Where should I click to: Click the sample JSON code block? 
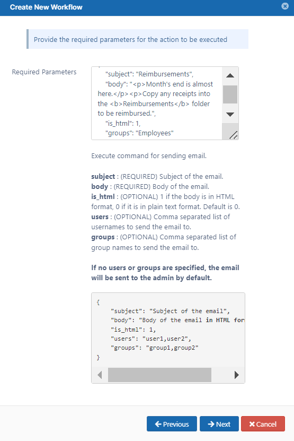pyautogui.click(x=168, y=330)
